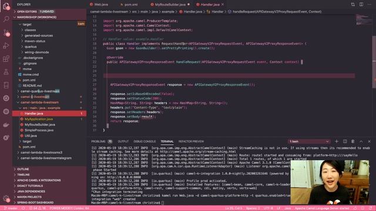Open the Docker whale view
This screenshot has height=211, width=376.
6,125
